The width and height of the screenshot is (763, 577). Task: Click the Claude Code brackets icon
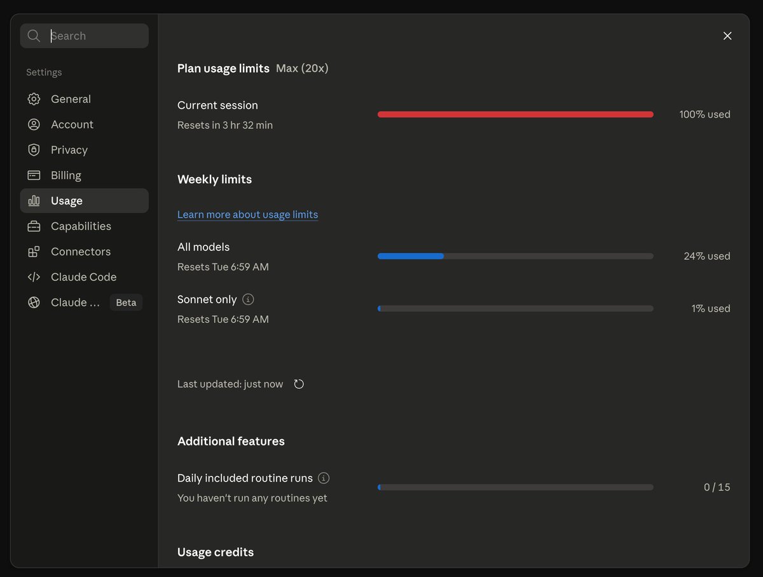coord(34,277)
